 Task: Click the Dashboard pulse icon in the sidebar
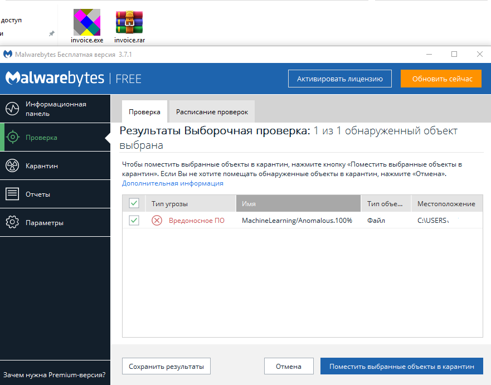point(12,109)
